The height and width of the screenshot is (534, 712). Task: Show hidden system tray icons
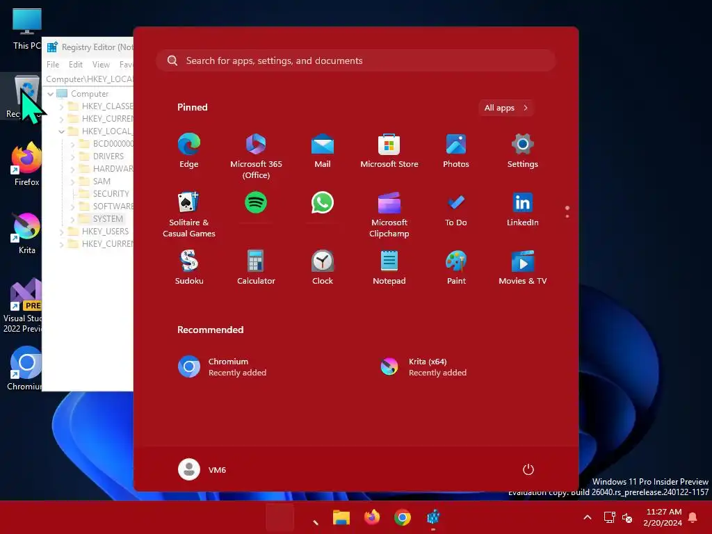tap(587, 517)
